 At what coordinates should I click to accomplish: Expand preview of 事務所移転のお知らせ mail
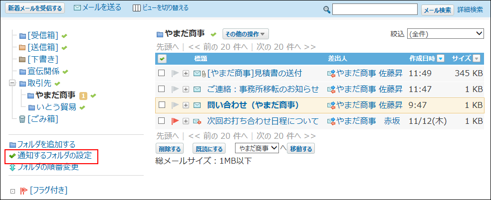(x=186, y=89)
